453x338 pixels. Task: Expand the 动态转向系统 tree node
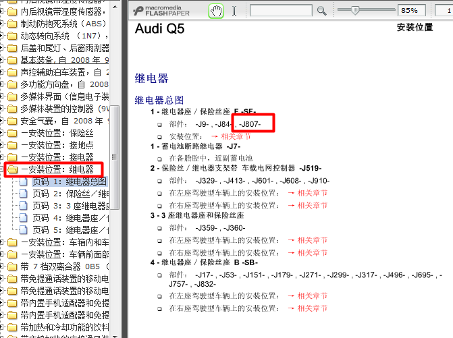tap(1, 36)
